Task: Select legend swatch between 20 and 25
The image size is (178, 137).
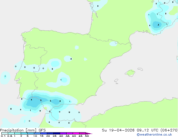Action: pyautogui.click(x=50, y=133)
